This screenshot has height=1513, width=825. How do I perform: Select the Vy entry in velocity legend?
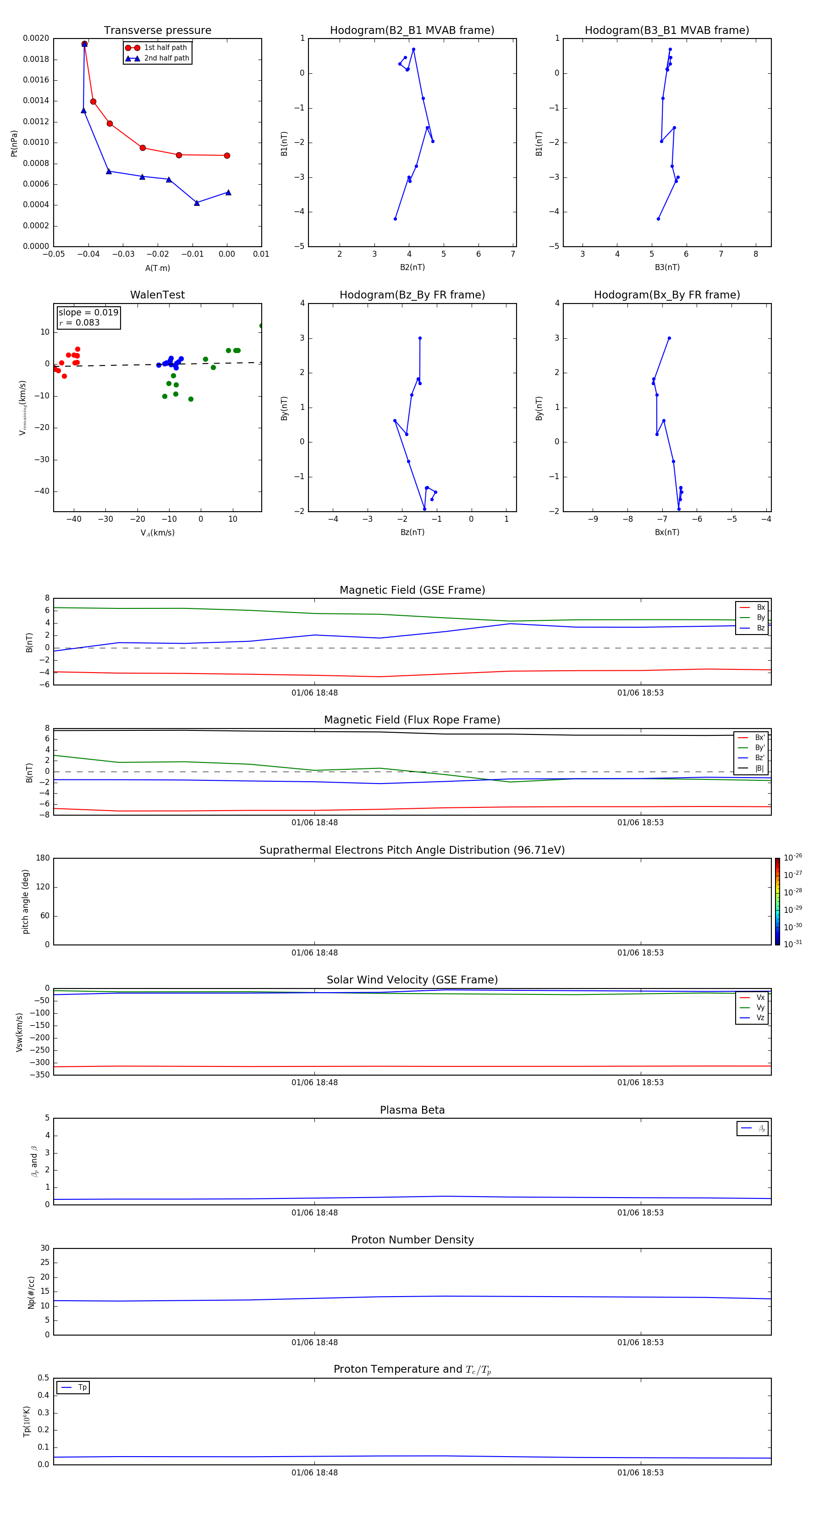[752, 1007]
